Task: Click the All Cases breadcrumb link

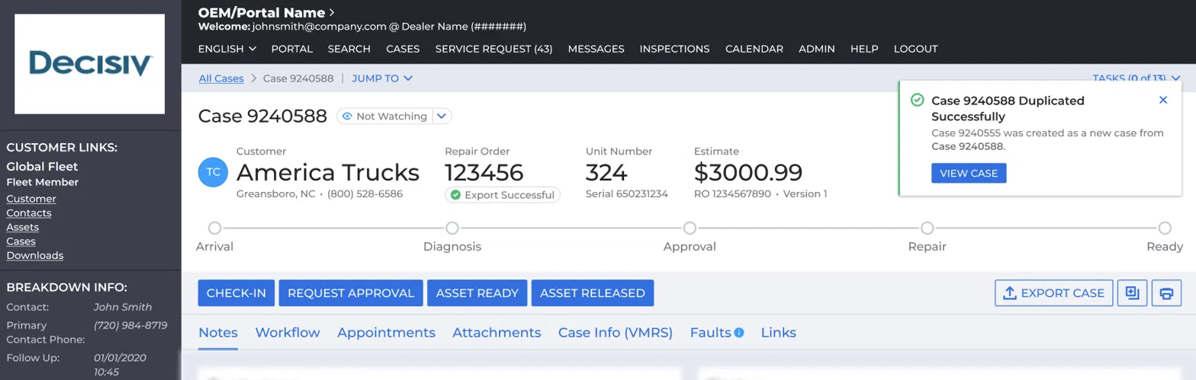Action: pyautogui.click(x=221, y=78)
